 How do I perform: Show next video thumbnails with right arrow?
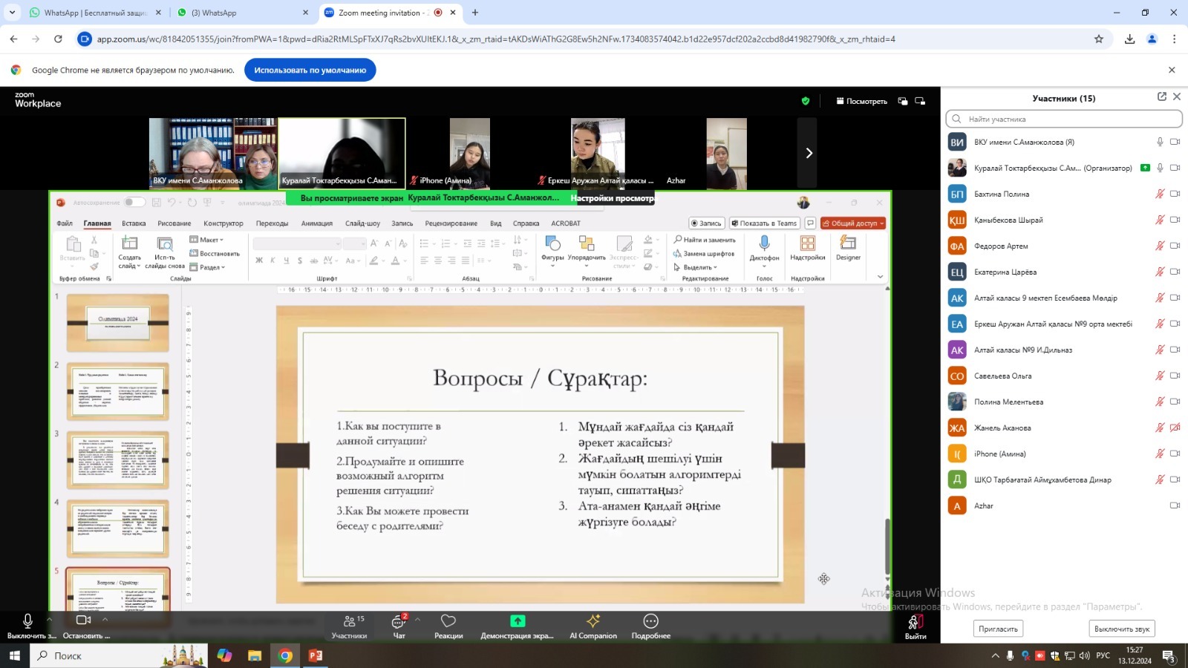(x=809, y=153)
